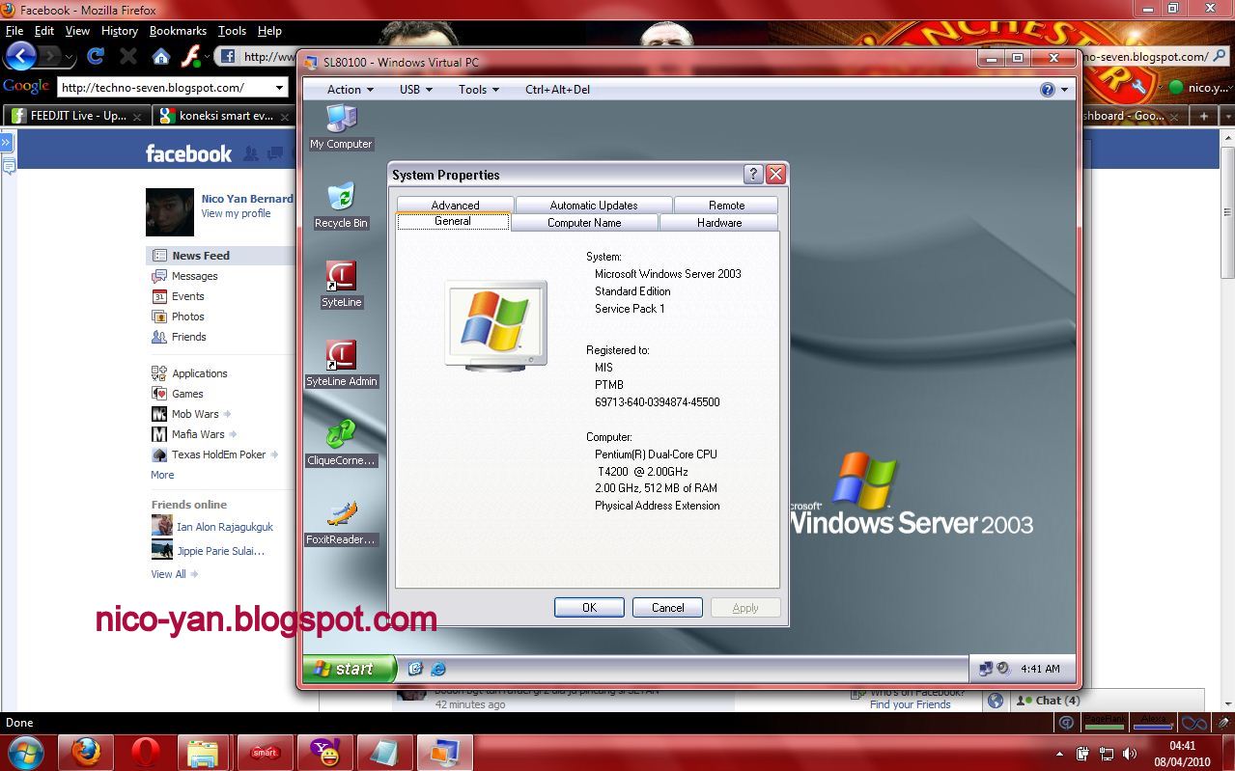Open the Flash icon dropdown arrow
The width and height of the screenshot is (1235, 771).
pyautogui.click(x=207, y=56)
